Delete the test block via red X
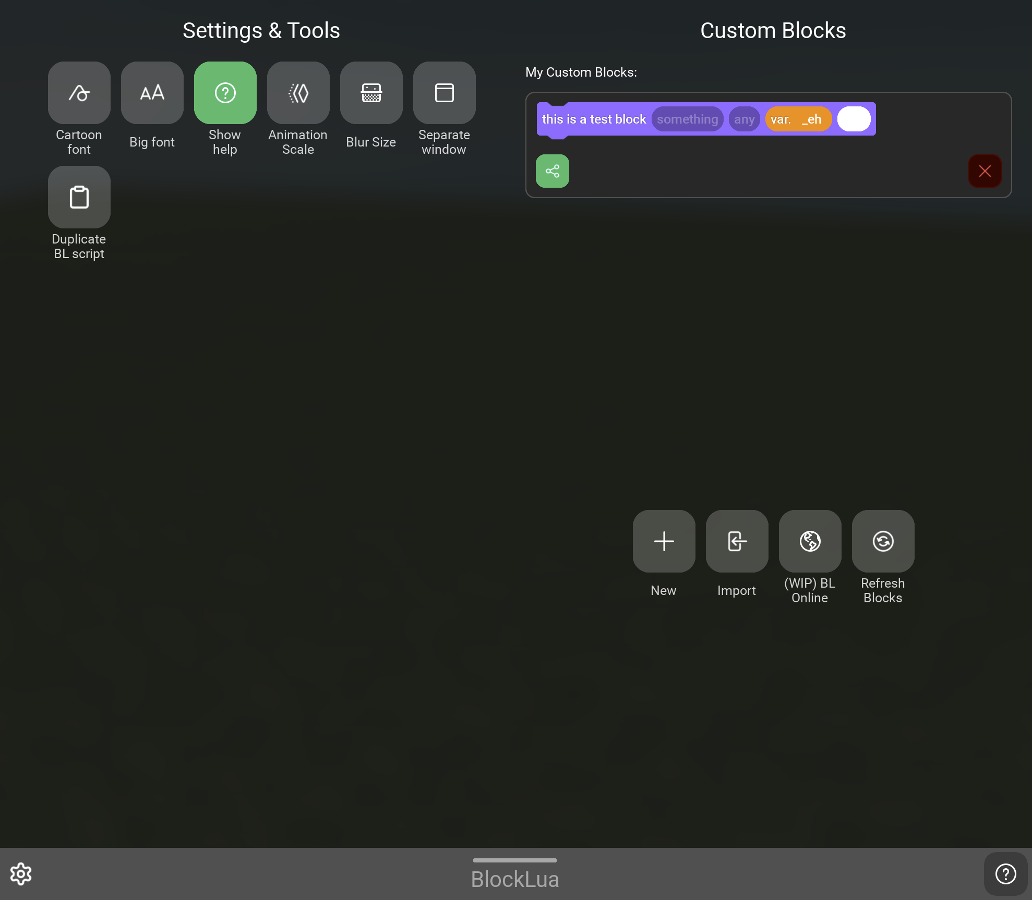 (985, 171)
